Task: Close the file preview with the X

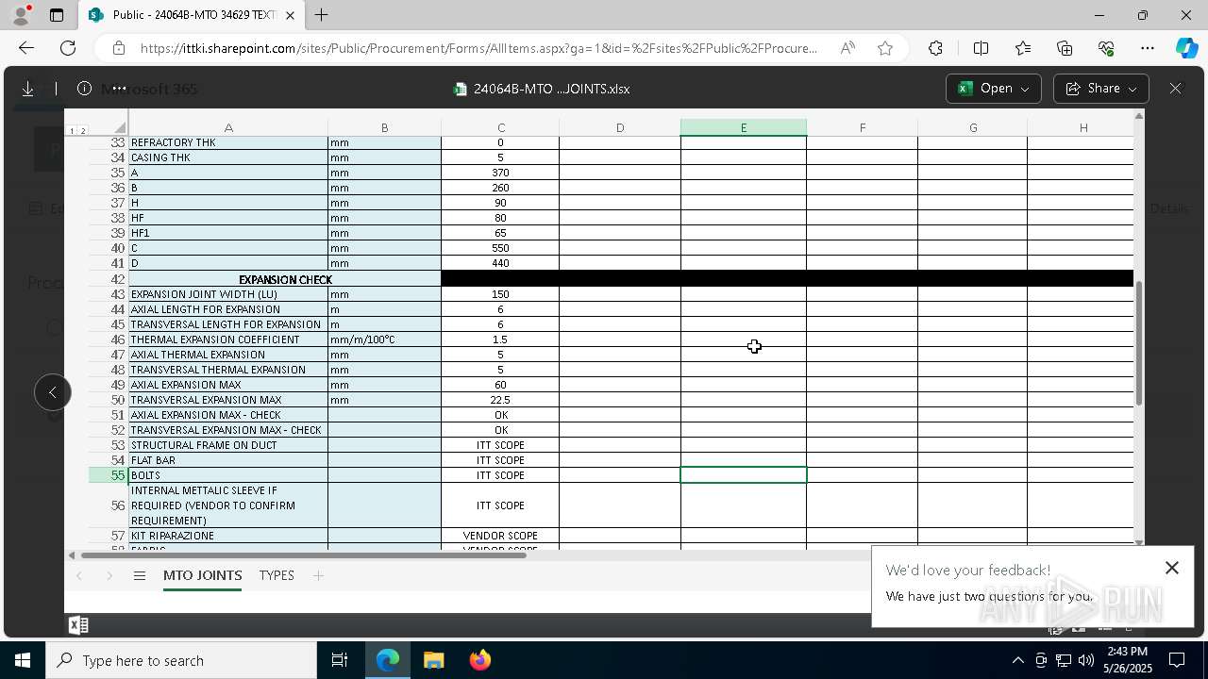Action: click(1175, 89)
